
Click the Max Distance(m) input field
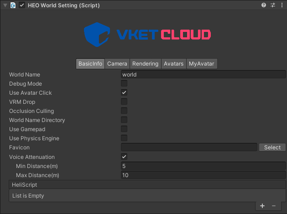(x=203, y=175)
